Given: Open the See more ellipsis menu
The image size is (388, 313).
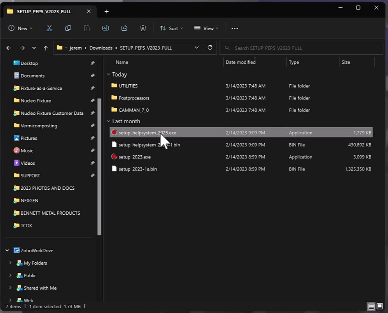Looking at the screenshot, I should pyautogui.click(x=234, y=28).
